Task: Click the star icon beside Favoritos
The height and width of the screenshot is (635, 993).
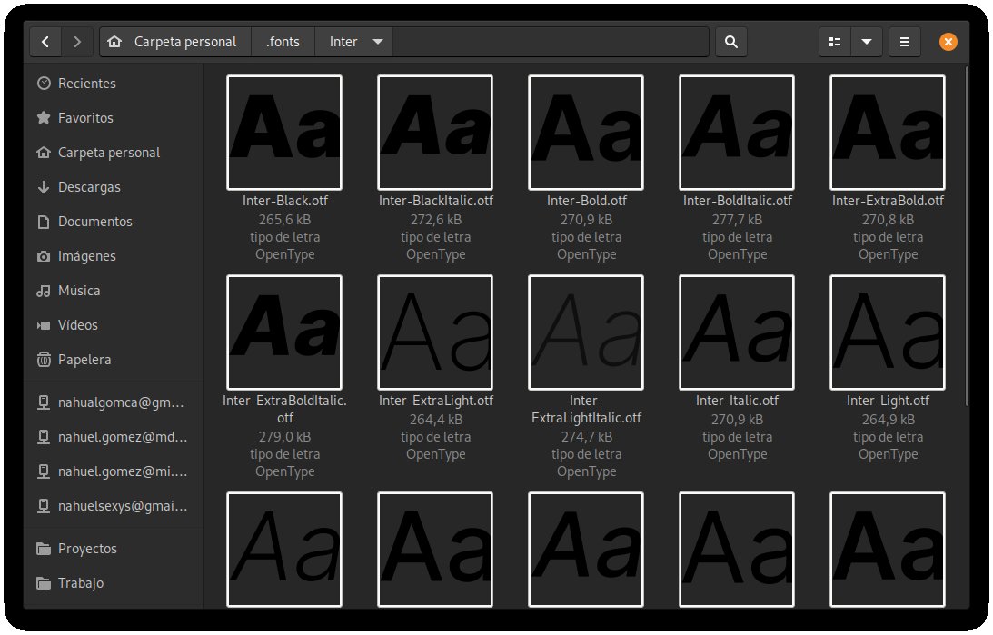Action: 44,118
